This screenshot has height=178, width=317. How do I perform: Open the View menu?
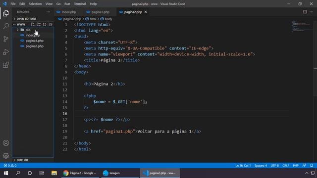(x=49, y=4)
